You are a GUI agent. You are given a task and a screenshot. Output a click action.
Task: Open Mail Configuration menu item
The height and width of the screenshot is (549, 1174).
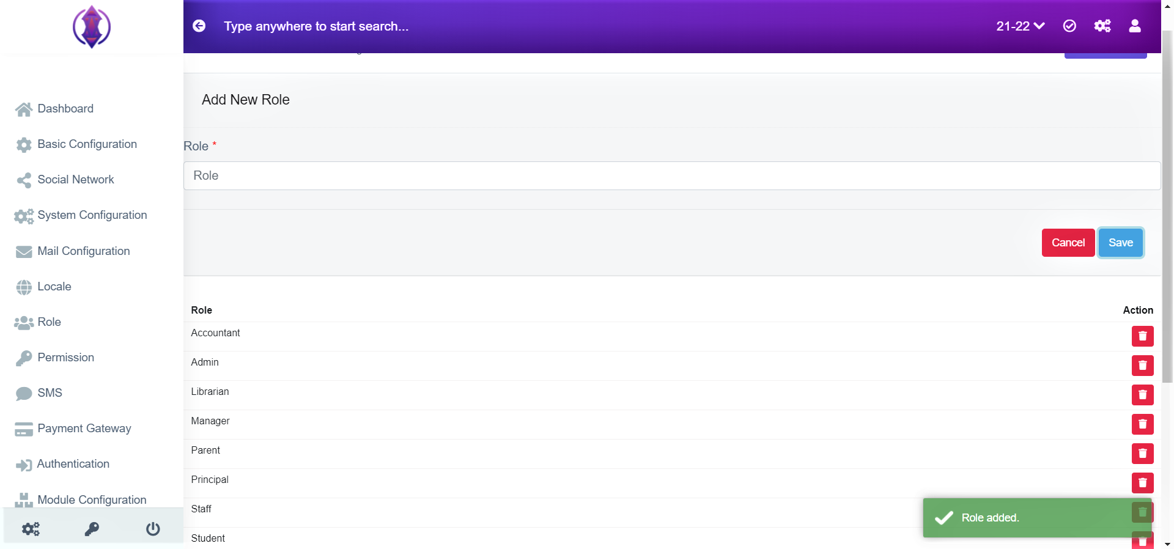click(84, 251)
